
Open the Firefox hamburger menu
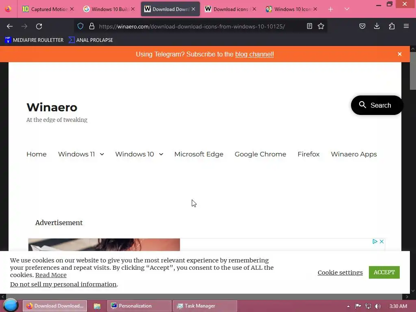[x=406, y=26]
